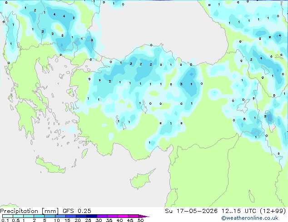Pick the 10–15 mm legend color swatch
This screenshot has height=222, width=288.
coord(60,216)
